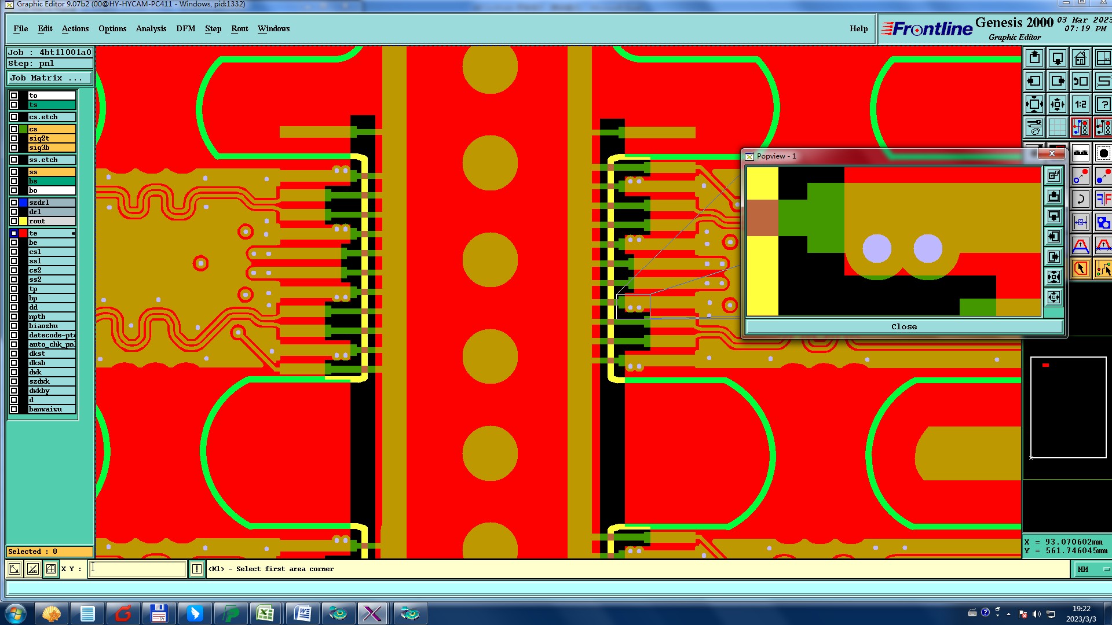Click the Home view icon
This screenshot has height=625, width=1112.
point(1080,58)
